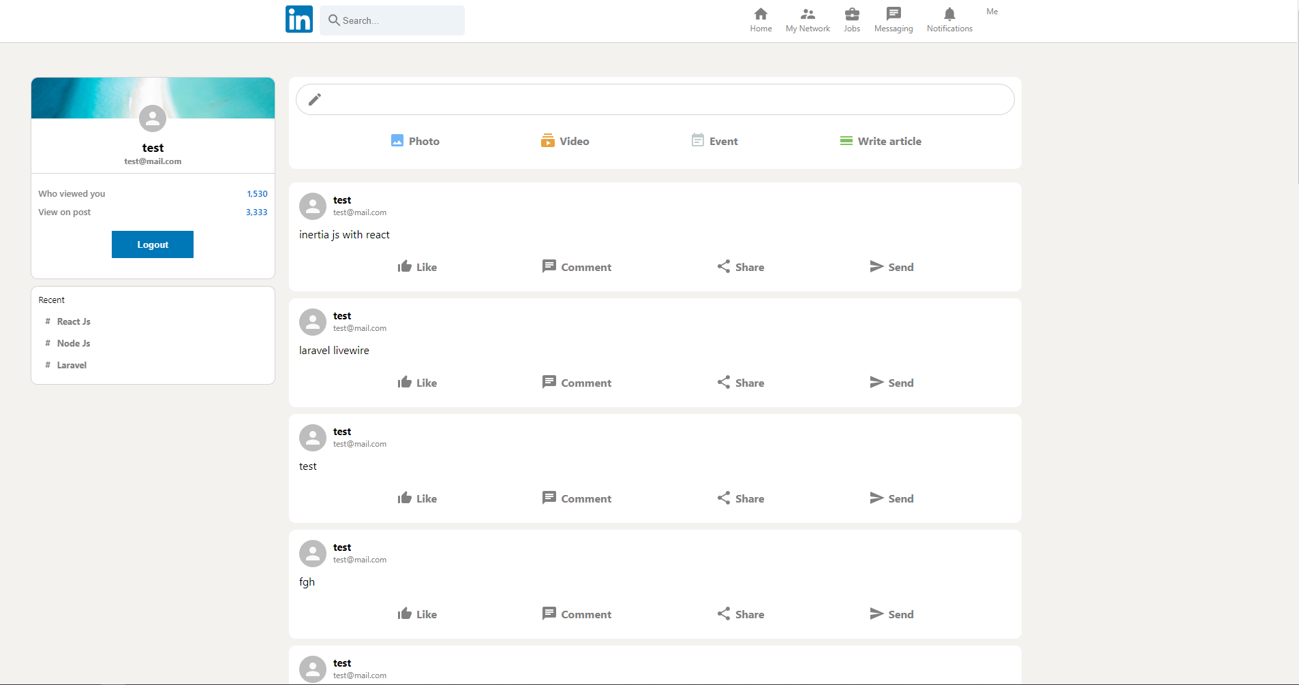Click author email on "fgh" post
The width and height of the screenshot is (1299, 685).
(x=360, y=560)
